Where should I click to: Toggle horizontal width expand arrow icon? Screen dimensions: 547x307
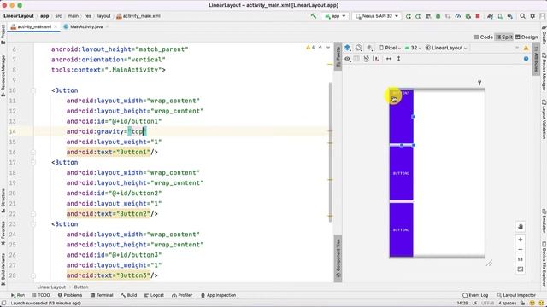click(x=389, y=59)
